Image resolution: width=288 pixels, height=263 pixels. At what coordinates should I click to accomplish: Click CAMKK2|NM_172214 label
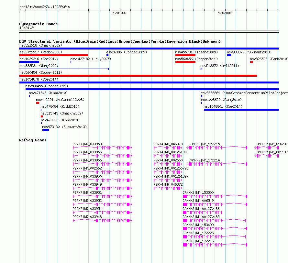click(204, 160)
